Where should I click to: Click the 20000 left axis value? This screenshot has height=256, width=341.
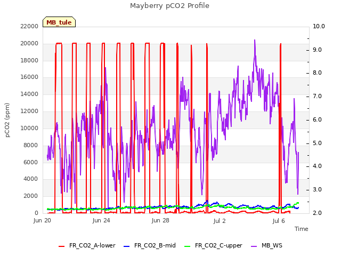[29, 43]
